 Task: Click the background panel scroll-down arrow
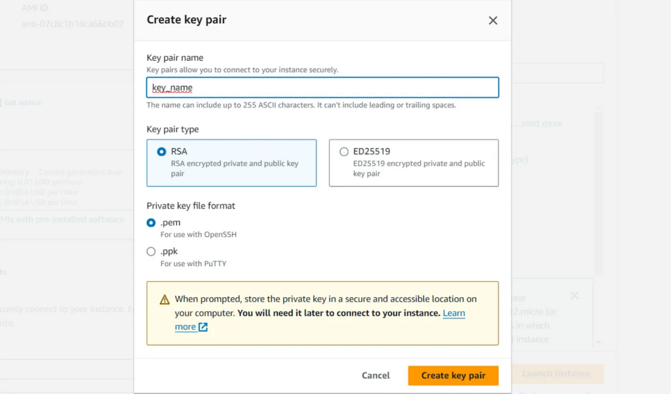point(598,342)
